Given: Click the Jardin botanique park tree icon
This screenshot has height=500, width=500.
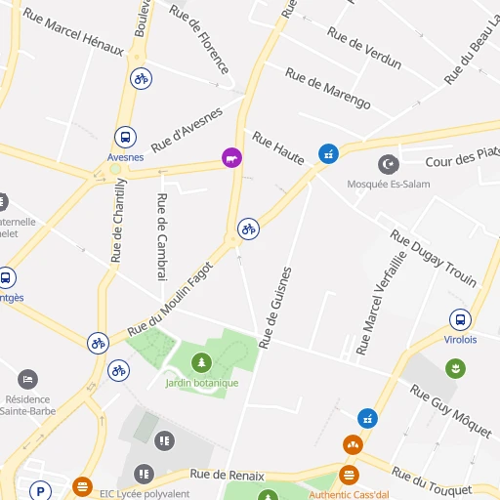Looking at the screenshot, I should (x=201, y=362).
